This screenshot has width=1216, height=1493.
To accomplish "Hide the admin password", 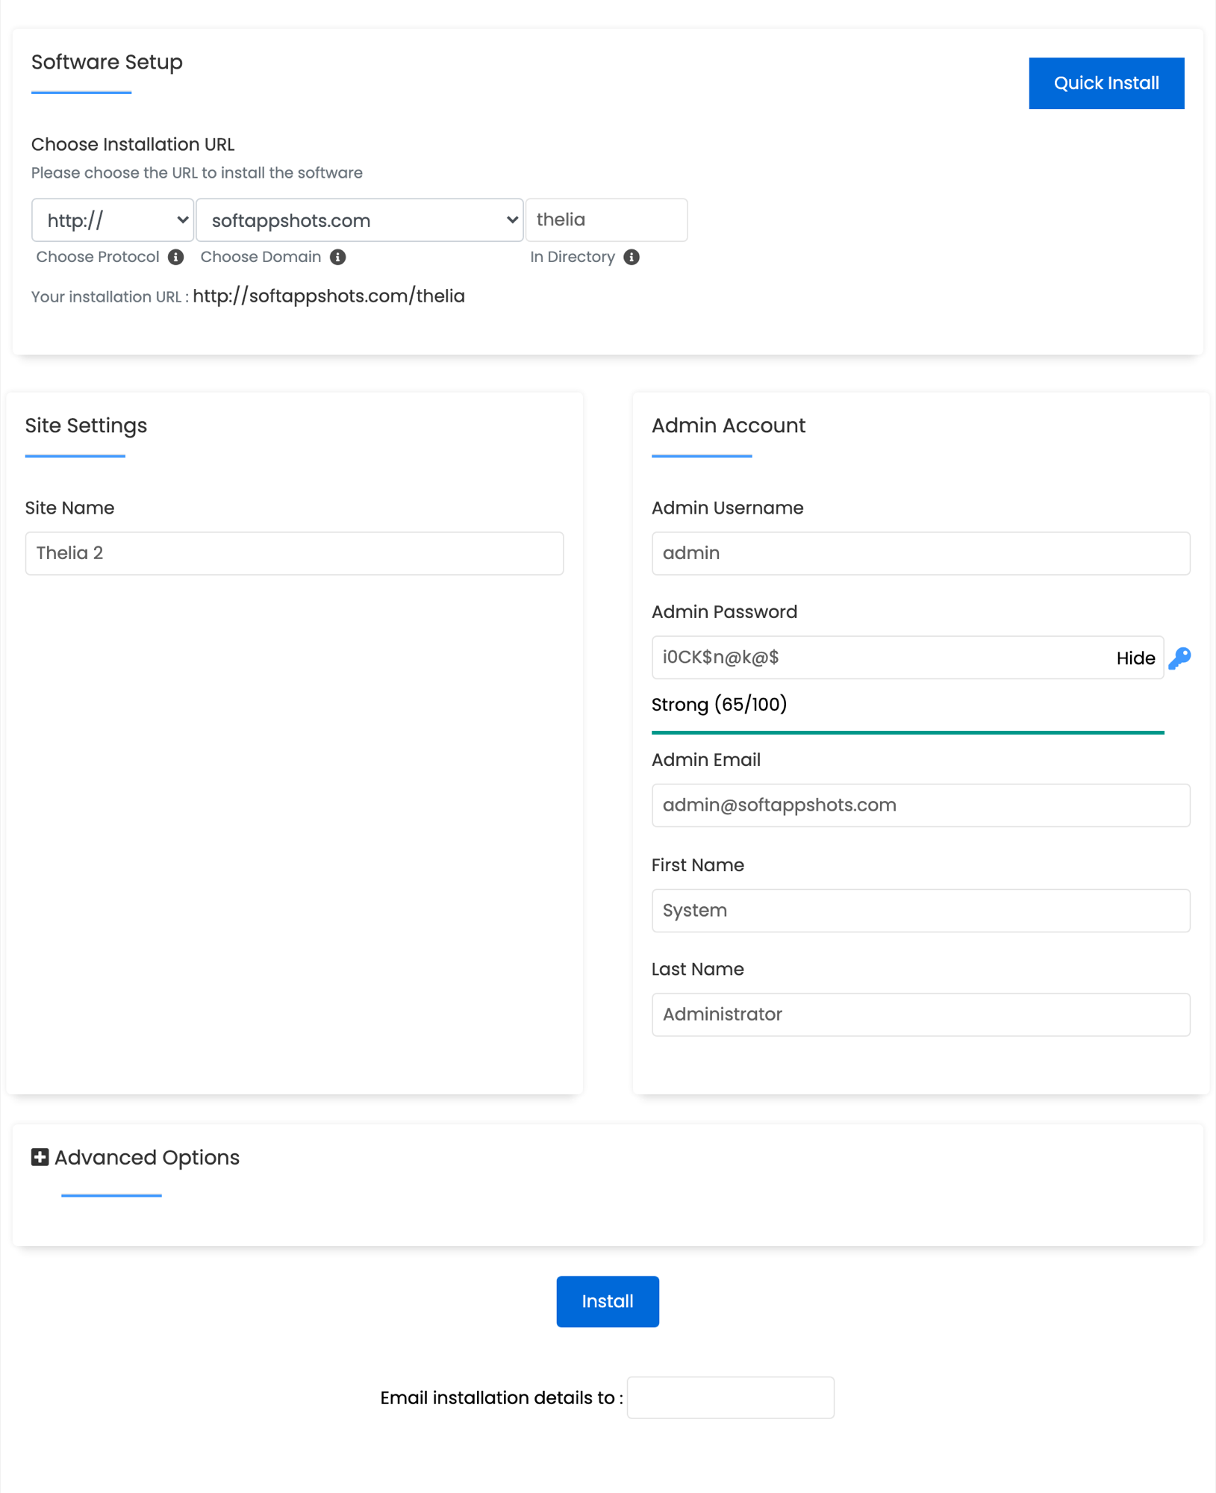I will coord(1135,658).
